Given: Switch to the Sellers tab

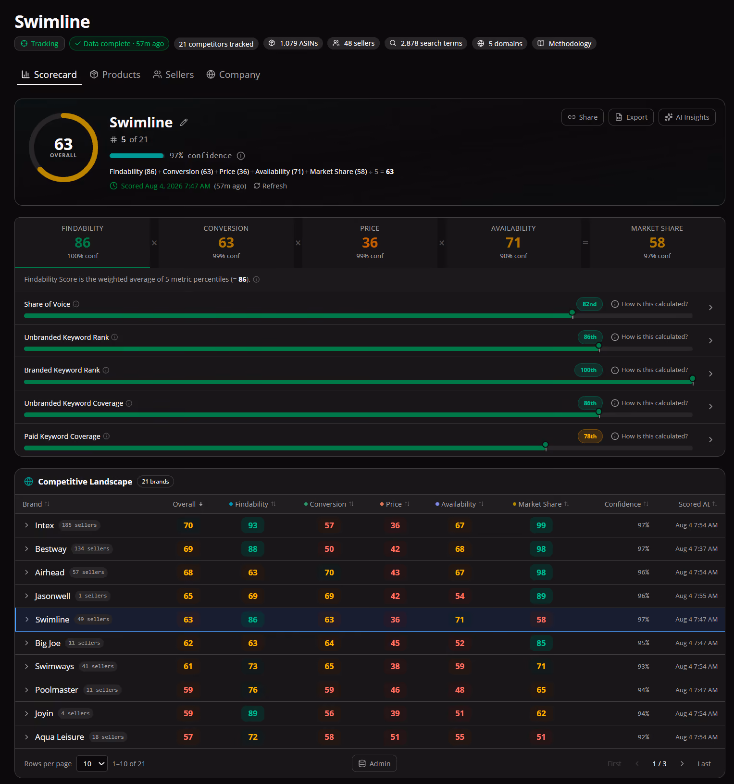Looking at the screenshot, I should tap(174, 75).
